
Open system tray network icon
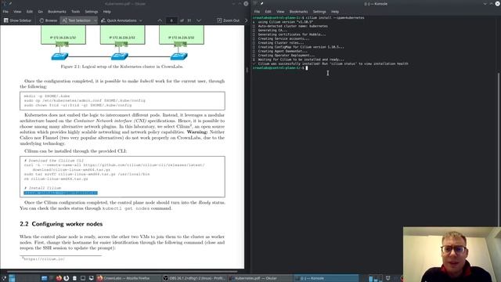coord(388,278)
